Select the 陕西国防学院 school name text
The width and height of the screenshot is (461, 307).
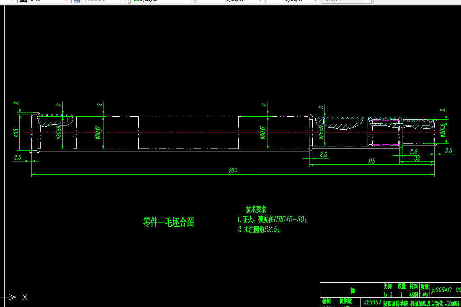pyautogui.click(x=395, y=304)
